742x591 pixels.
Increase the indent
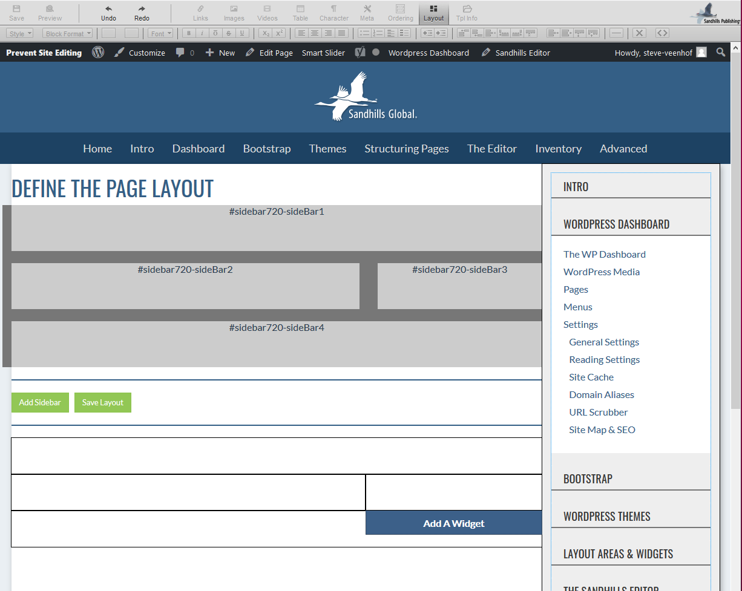441,33
